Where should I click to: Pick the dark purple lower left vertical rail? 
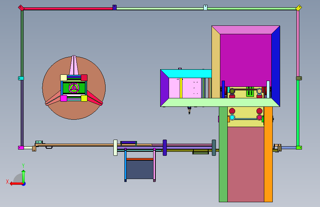22,113
